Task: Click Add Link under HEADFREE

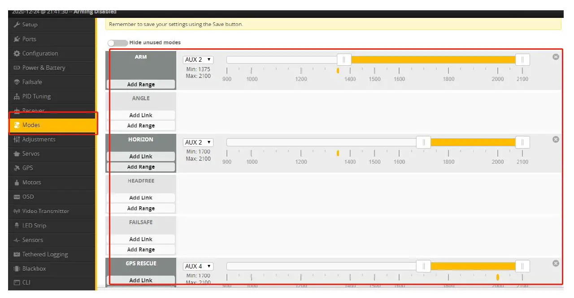Action: pyautogui.click(x=141, y=198)
